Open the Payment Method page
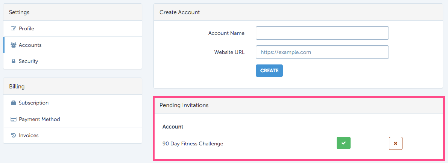 point(73,119)
